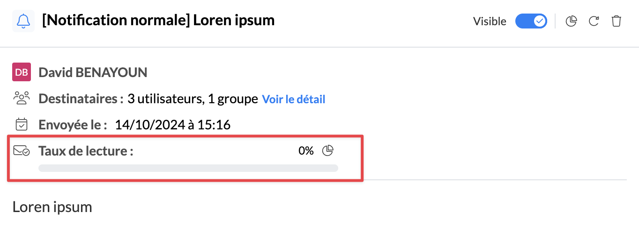Click the calendar sent-date icon
This screenshot has width=639, height=241.
pos(22,124)
